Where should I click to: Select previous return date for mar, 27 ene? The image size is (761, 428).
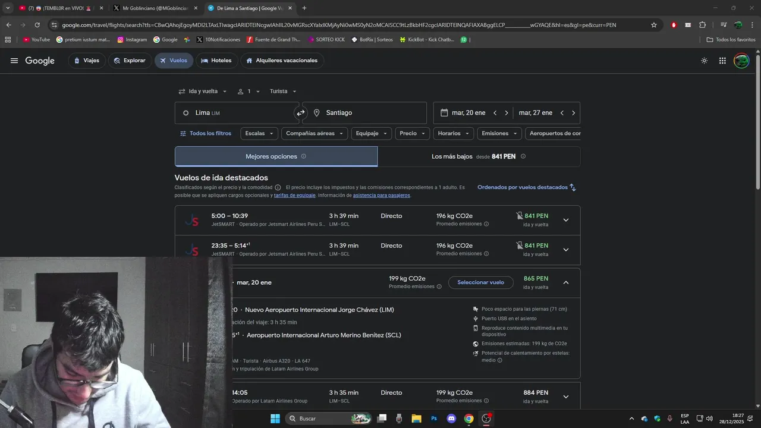(x=562, y=113)
